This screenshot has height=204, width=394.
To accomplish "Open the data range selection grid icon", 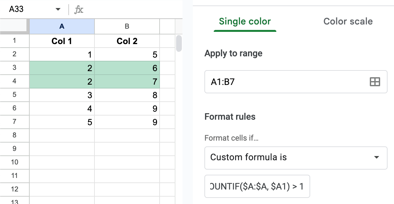I will point(375,82).
